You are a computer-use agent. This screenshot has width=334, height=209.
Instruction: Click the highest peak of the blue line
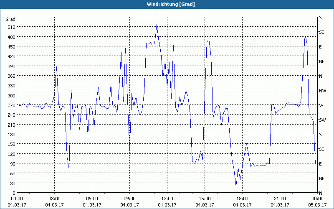pyautogui.click(x=157, y=25)
